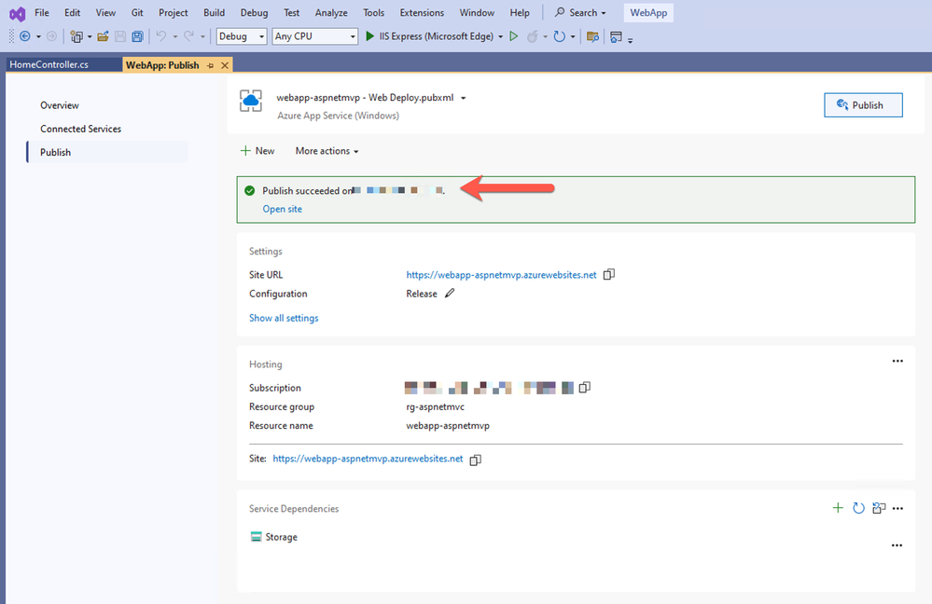Open the Git menu

137,12
